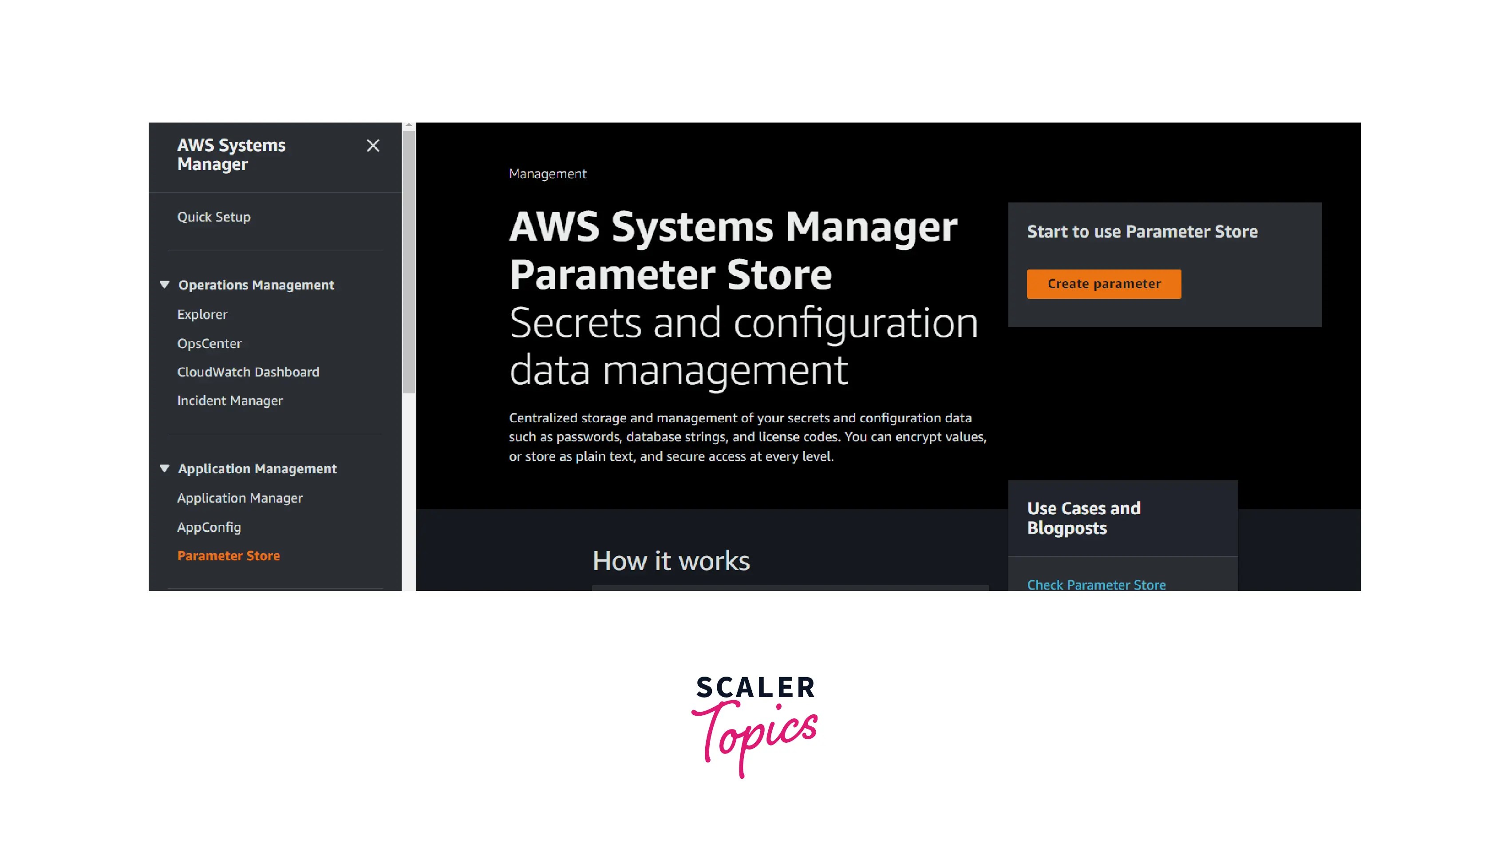Select Explorer in the sidebar

click(202, 314)
